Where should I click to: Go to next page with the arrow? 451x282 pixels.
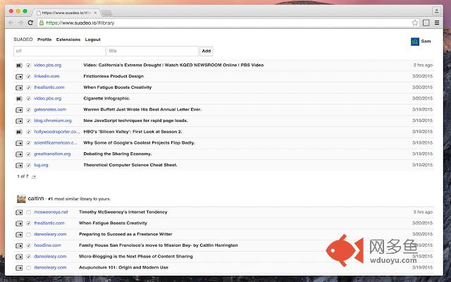tap(34, 176)
